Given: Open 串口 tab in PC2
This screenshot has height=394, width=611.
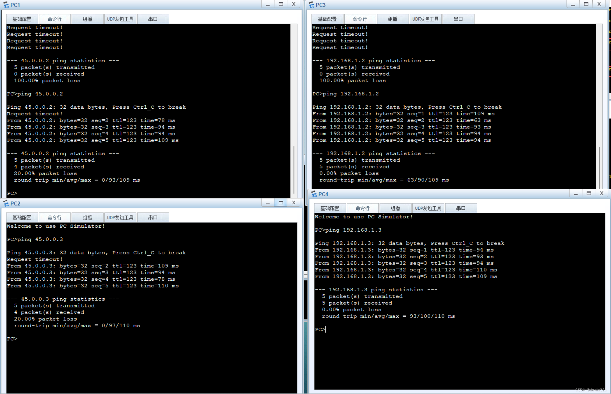Looking at the screenshot, I should click(x=153, y=218).
